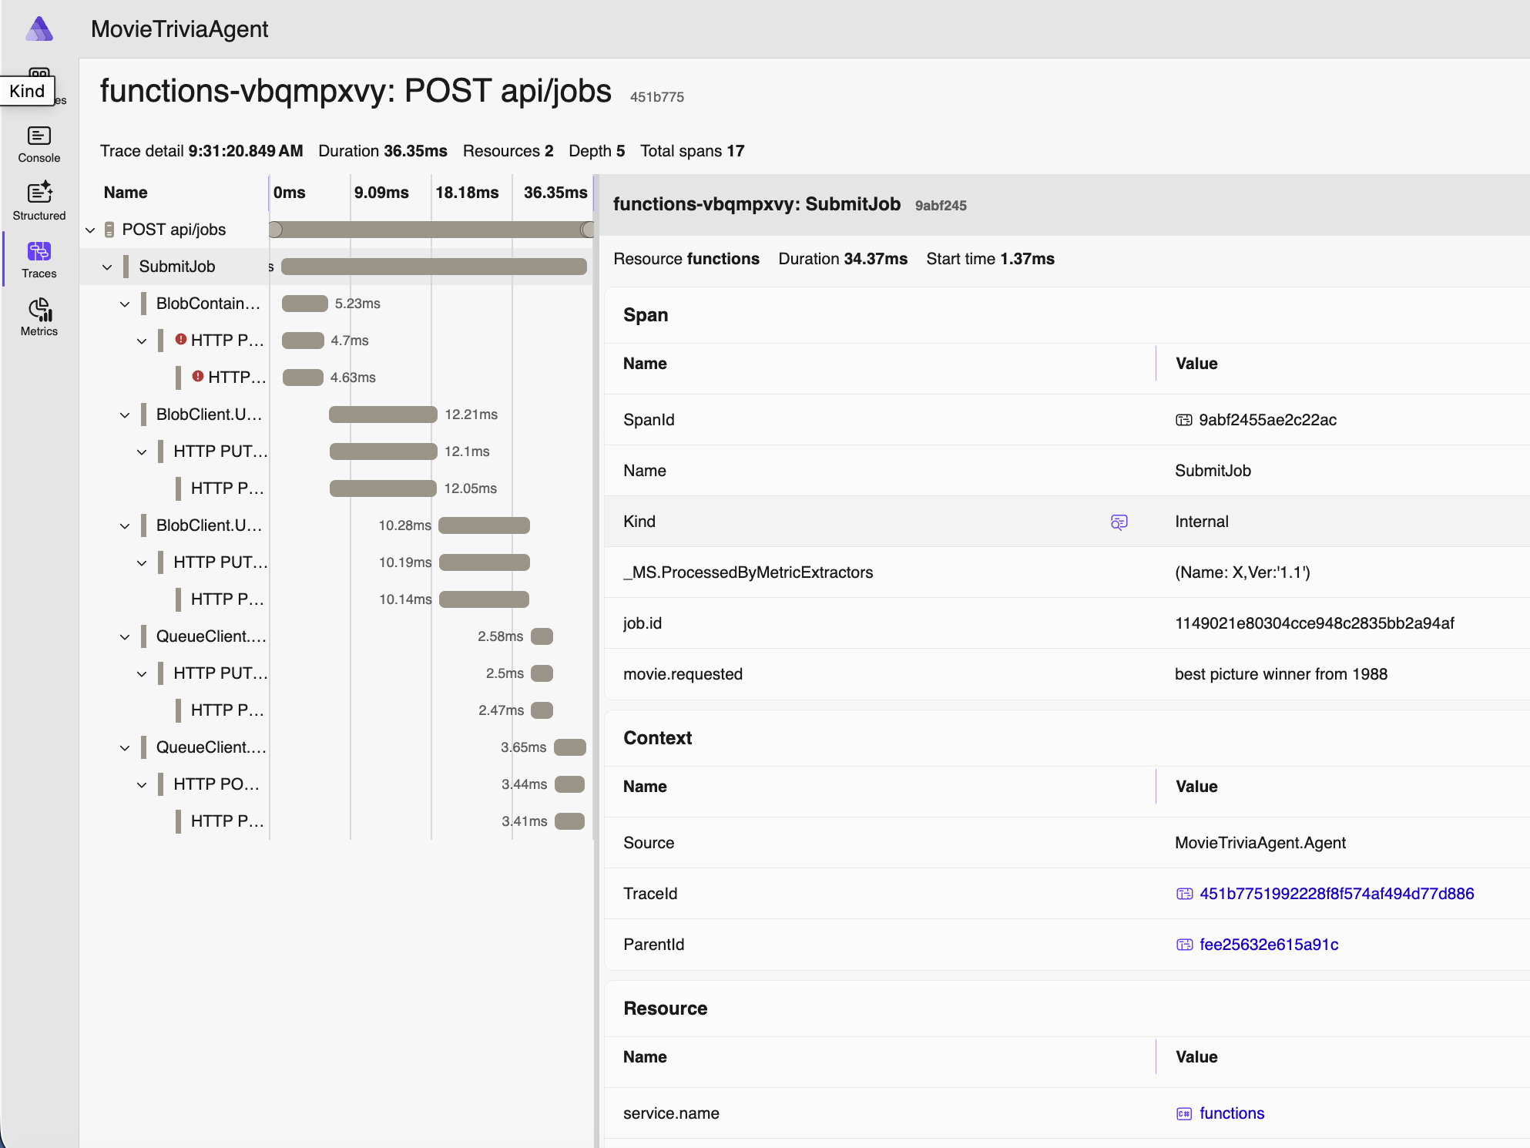Image resolution: width=1530 pixels, height=1148 pixels.
Task: Collapse the POST api/jobs root span
Action: pos(90,230)
